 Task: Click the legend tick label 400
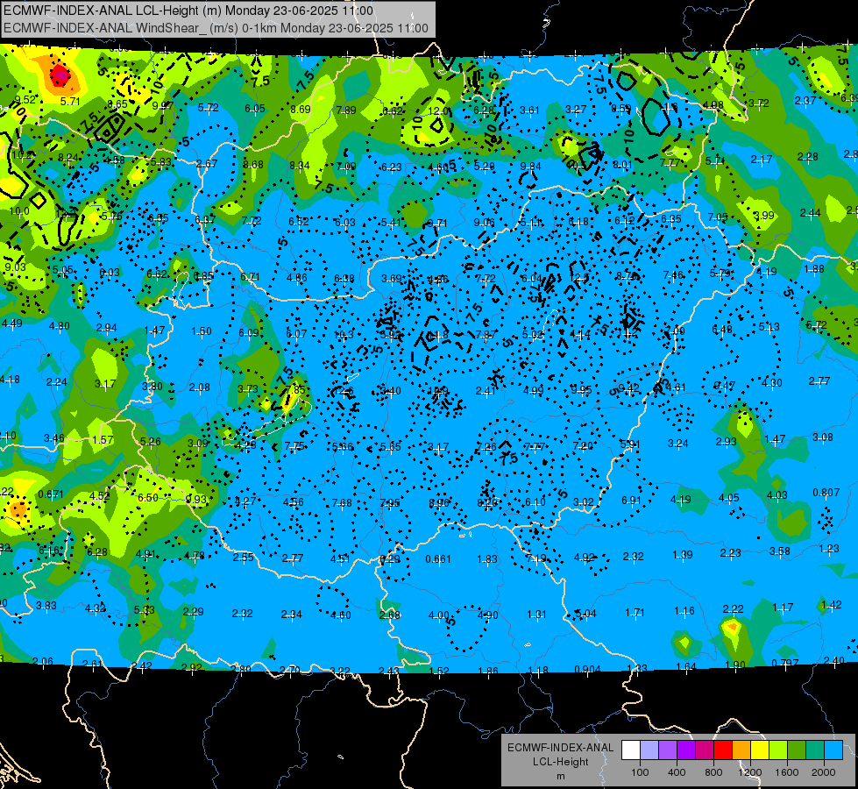(x=677, y=772)
